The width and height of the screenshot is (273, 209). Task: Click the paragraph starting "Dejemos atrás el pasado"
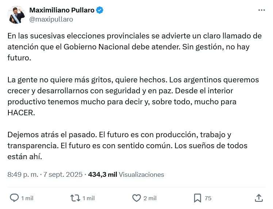127,146
